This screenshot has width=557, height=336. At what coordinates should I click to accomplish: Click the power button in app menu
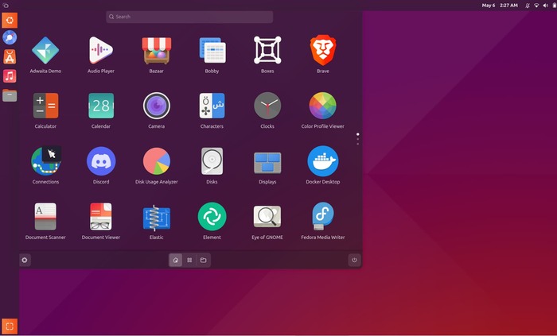point(354,261)
